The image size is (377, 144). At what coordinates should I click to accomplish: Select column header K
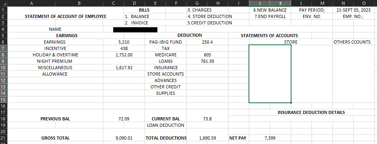coord(281,3)
